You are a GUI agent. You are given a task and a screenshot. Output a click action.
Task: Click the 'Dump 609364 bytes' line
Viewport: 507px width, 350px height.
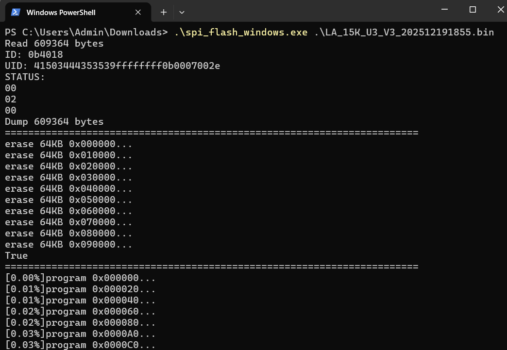(x=54, y=122)
